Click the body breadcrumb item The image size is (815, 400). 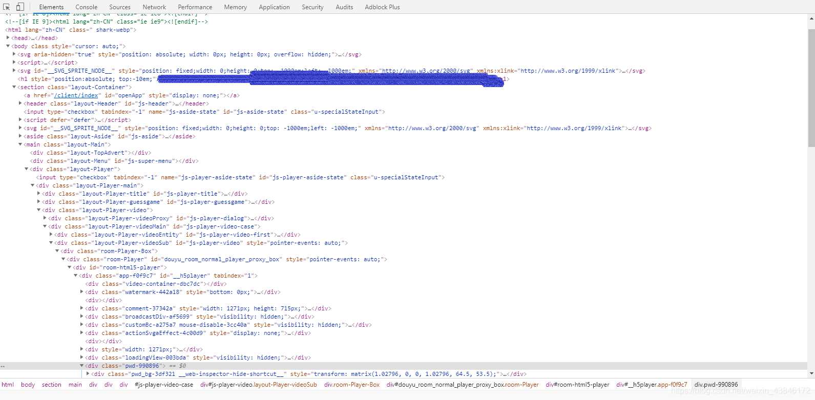28,385
